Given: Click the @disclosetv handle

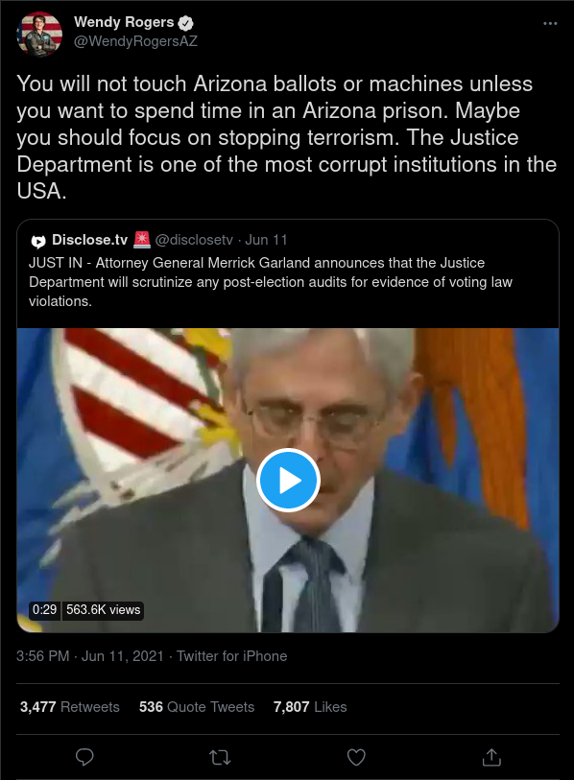Looking at the screenshot, I should point(194,240).
